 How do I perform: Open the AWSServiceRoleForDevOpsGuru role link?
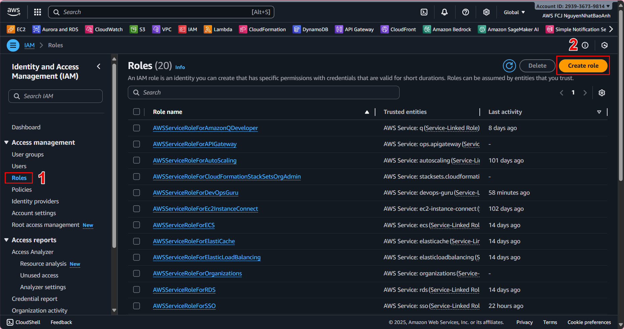[195, 193]
